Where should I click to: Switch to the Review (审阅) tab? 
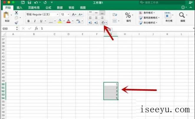(71, 8)
